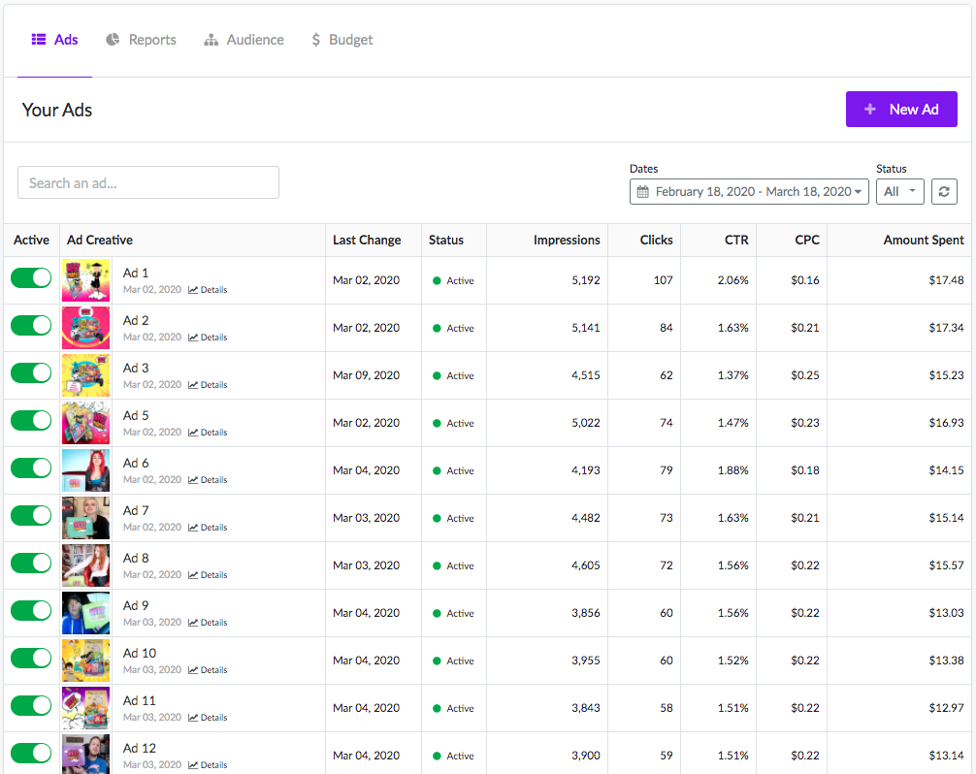This screenshot has height=774, width=976.
Task: Toggle the Ad 11 active switch
Action: click(x=31, y=705)
